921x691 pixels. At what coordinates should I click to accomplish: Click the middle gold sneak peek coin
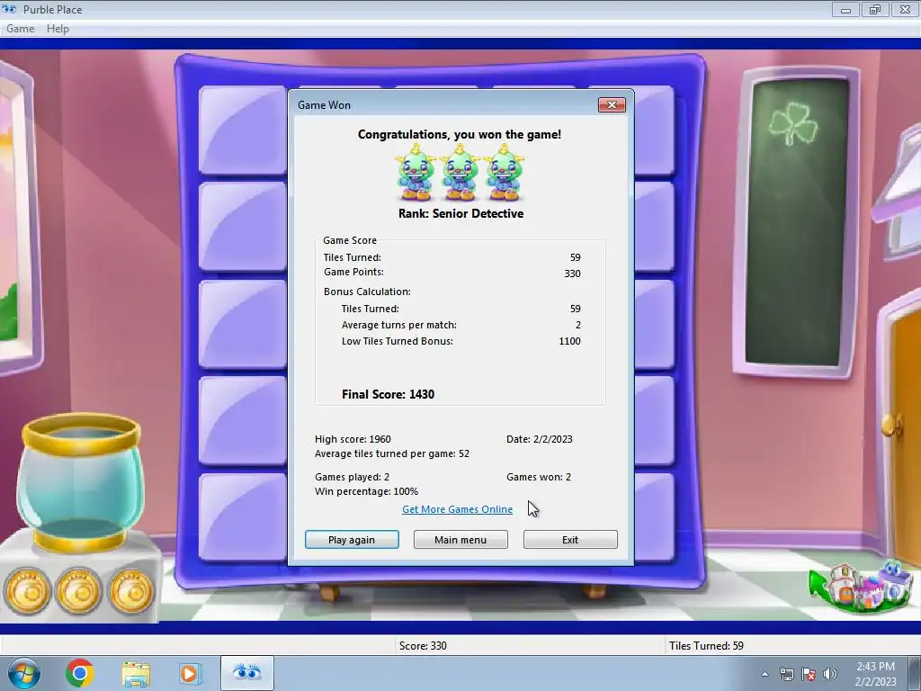[78, 590]
